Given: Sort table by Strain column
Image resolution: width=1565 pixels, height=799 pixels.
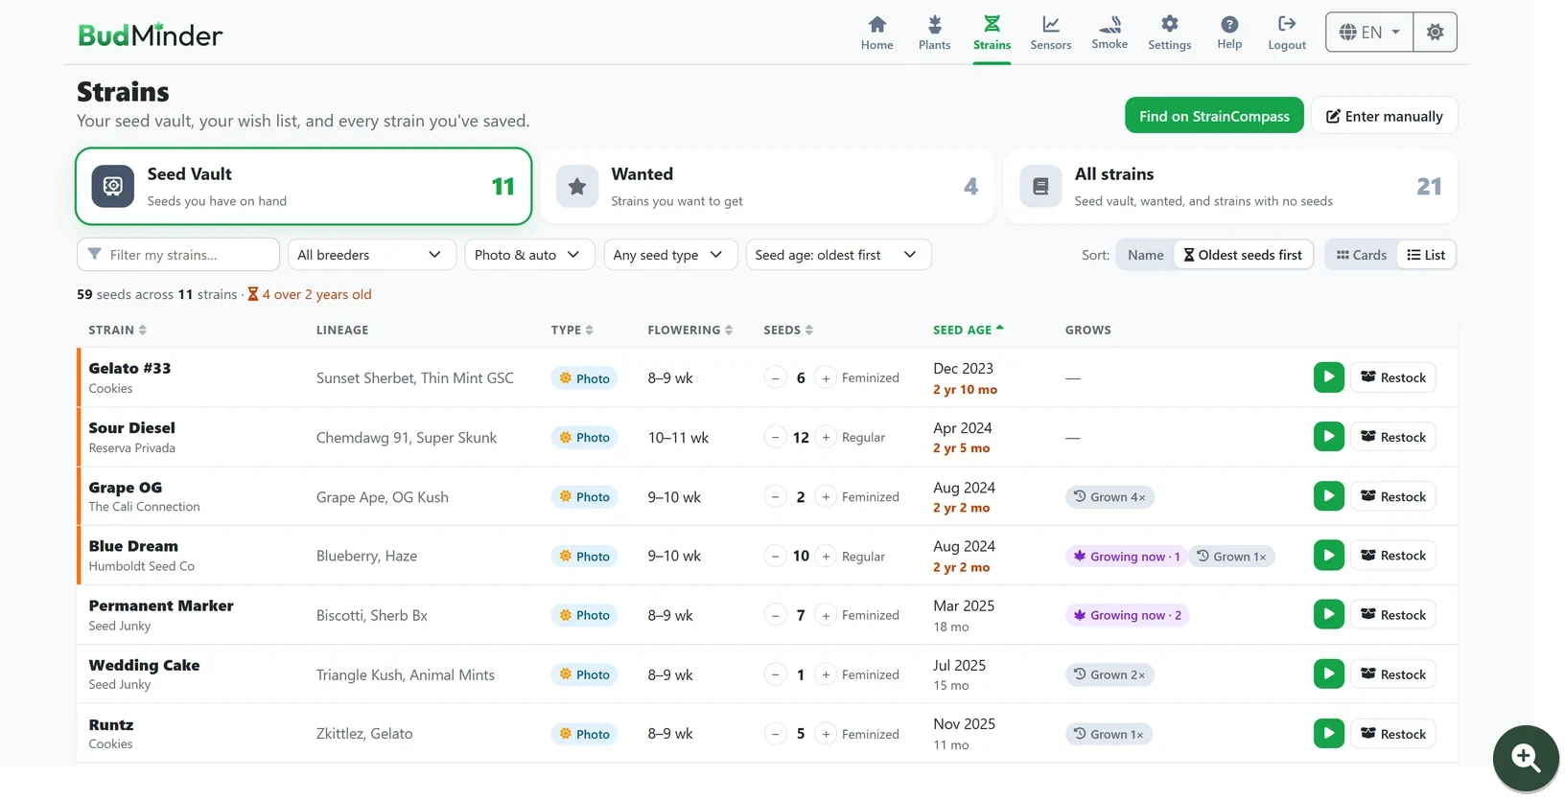Looking at the screenshot, I should [117, 330].
